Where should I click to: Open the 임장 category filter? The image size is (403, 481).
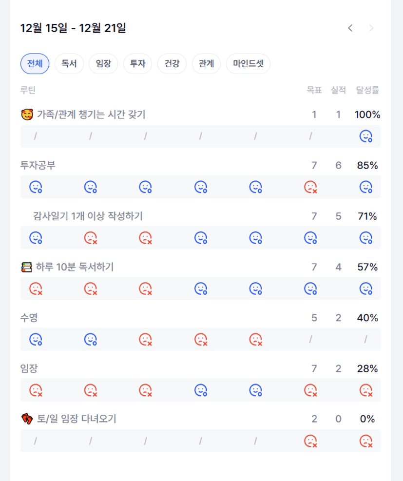(x=103, y=64)
